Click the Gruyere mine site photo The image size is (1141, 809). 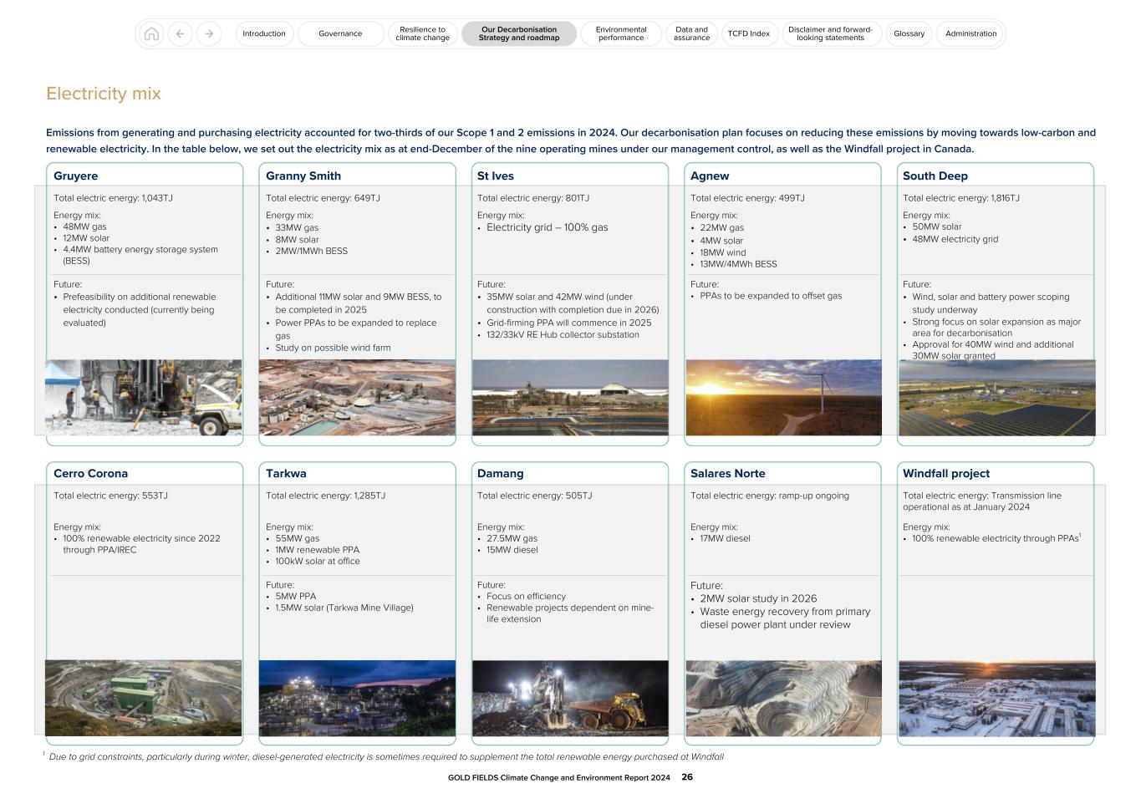coord(144,399)
